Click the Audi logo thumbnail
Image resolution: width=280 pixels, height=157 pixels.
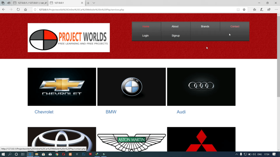[201, 87]
